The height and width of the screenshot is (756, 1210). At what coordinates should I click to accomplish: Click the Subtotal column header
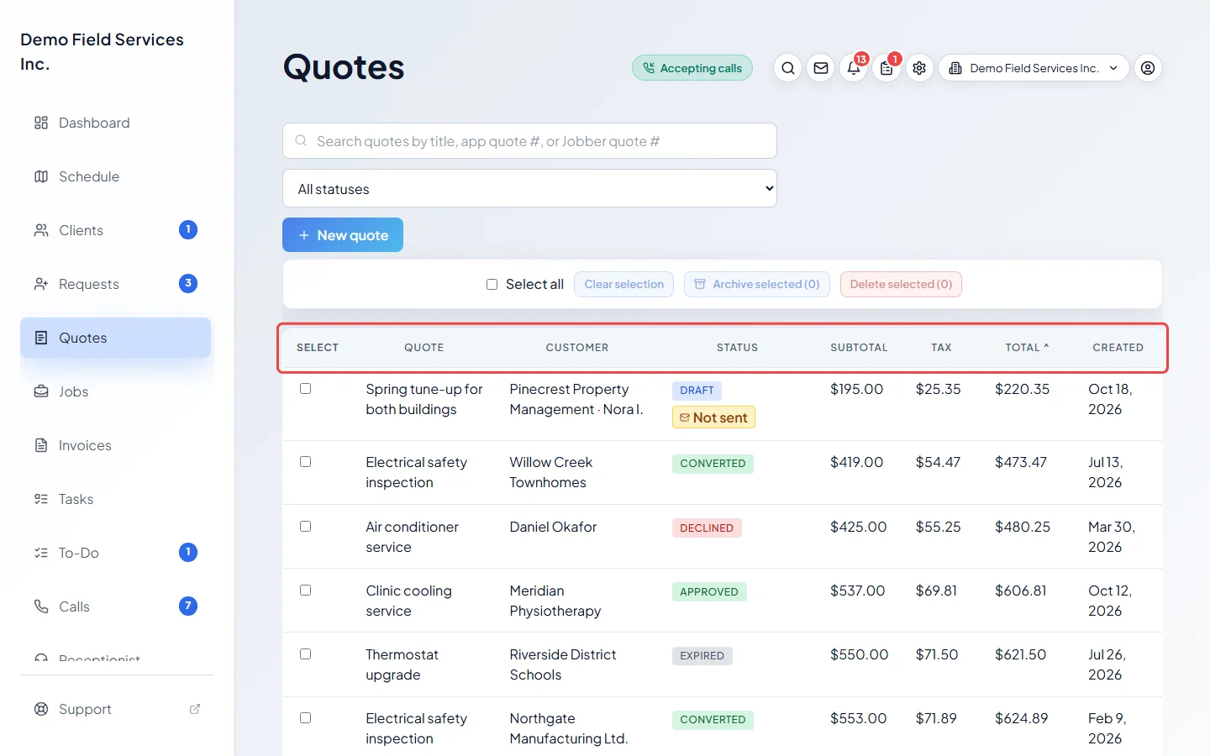pyautogui.click(x=859, y=347)
